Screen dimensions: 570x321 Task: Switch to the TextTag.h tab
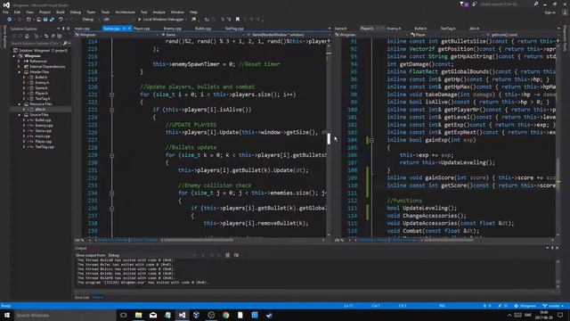coord(447,29)
